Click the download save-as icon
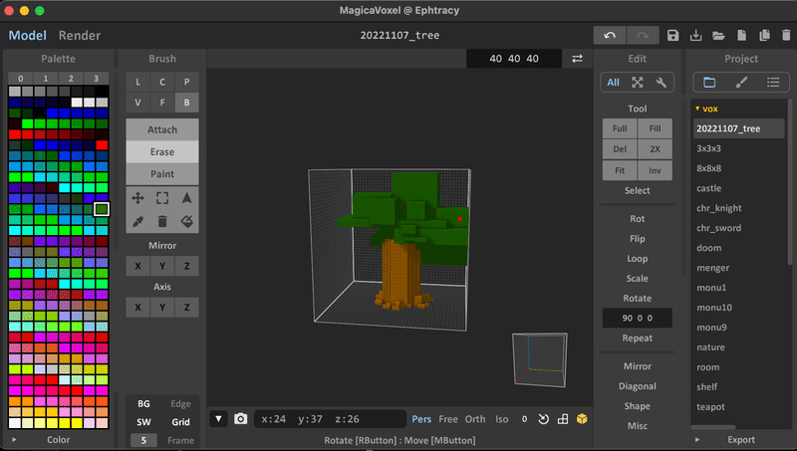The width and height of the screenshot is (797, 451). click(x=695, y=36)
